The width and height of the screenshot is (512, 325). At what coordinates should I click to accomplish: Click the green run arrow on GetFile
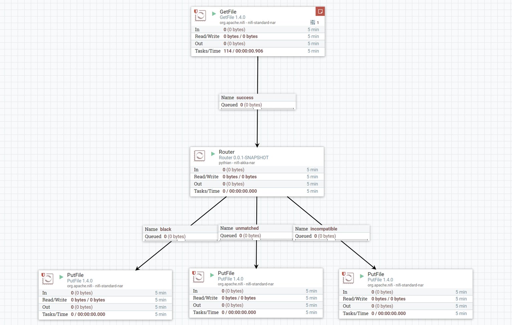click(x=214, y=13)
